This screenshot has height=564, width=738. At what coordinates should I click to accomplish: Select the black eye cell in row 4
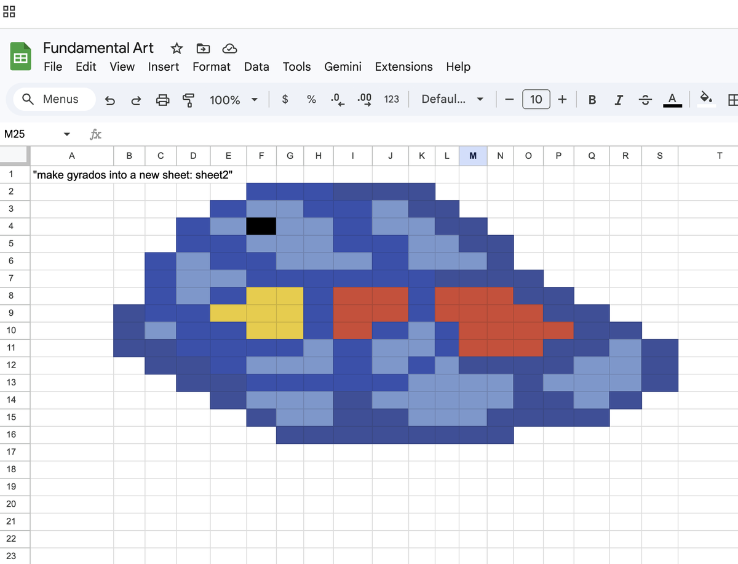[261, 226]
